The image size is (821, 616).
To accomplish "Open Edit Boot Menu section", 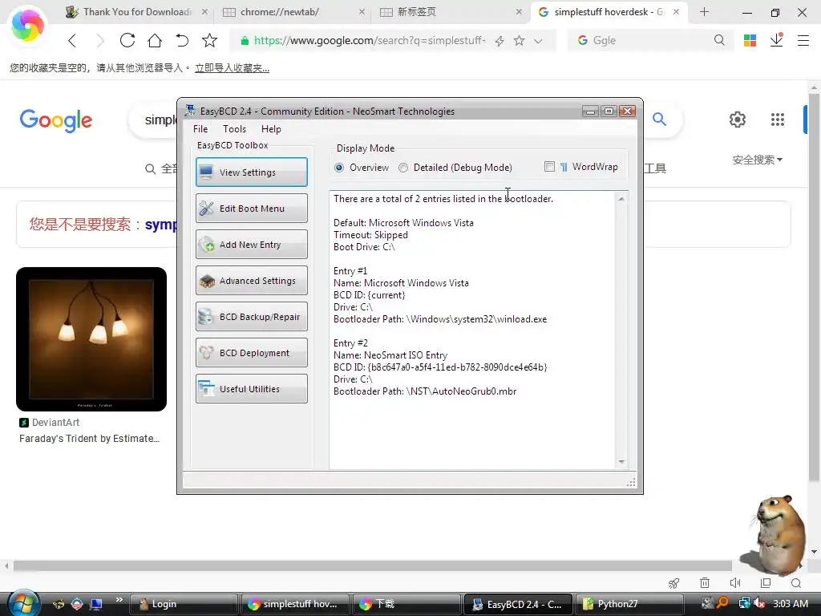I will tap(251, 209).
